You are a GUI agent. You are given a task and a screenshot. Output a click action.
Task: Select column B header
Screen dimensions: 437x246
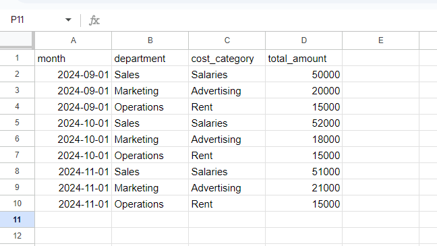pos(150,40)
